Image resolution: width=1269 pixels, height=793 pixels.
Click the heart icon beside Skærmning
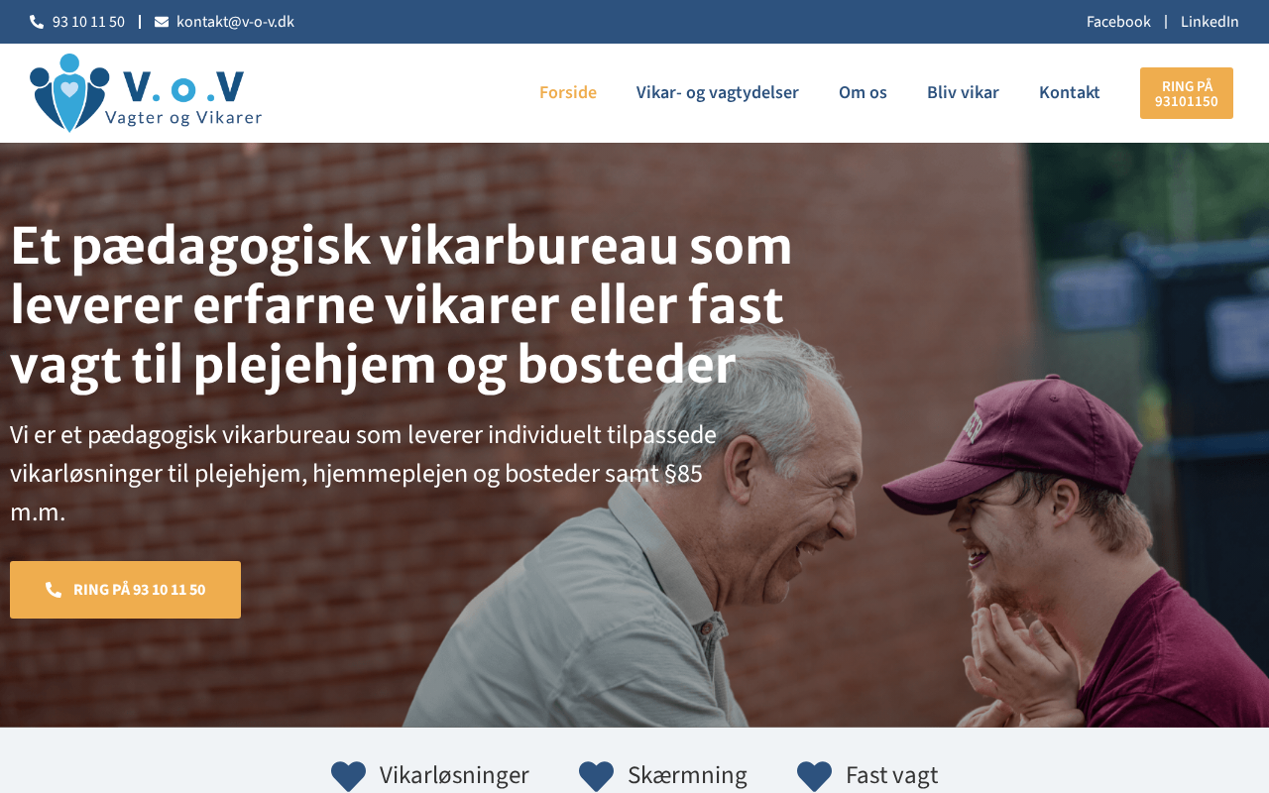pos(597,776)
